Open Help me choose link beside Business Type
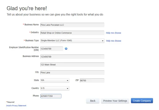159x110 pixels. click(114, 41)
